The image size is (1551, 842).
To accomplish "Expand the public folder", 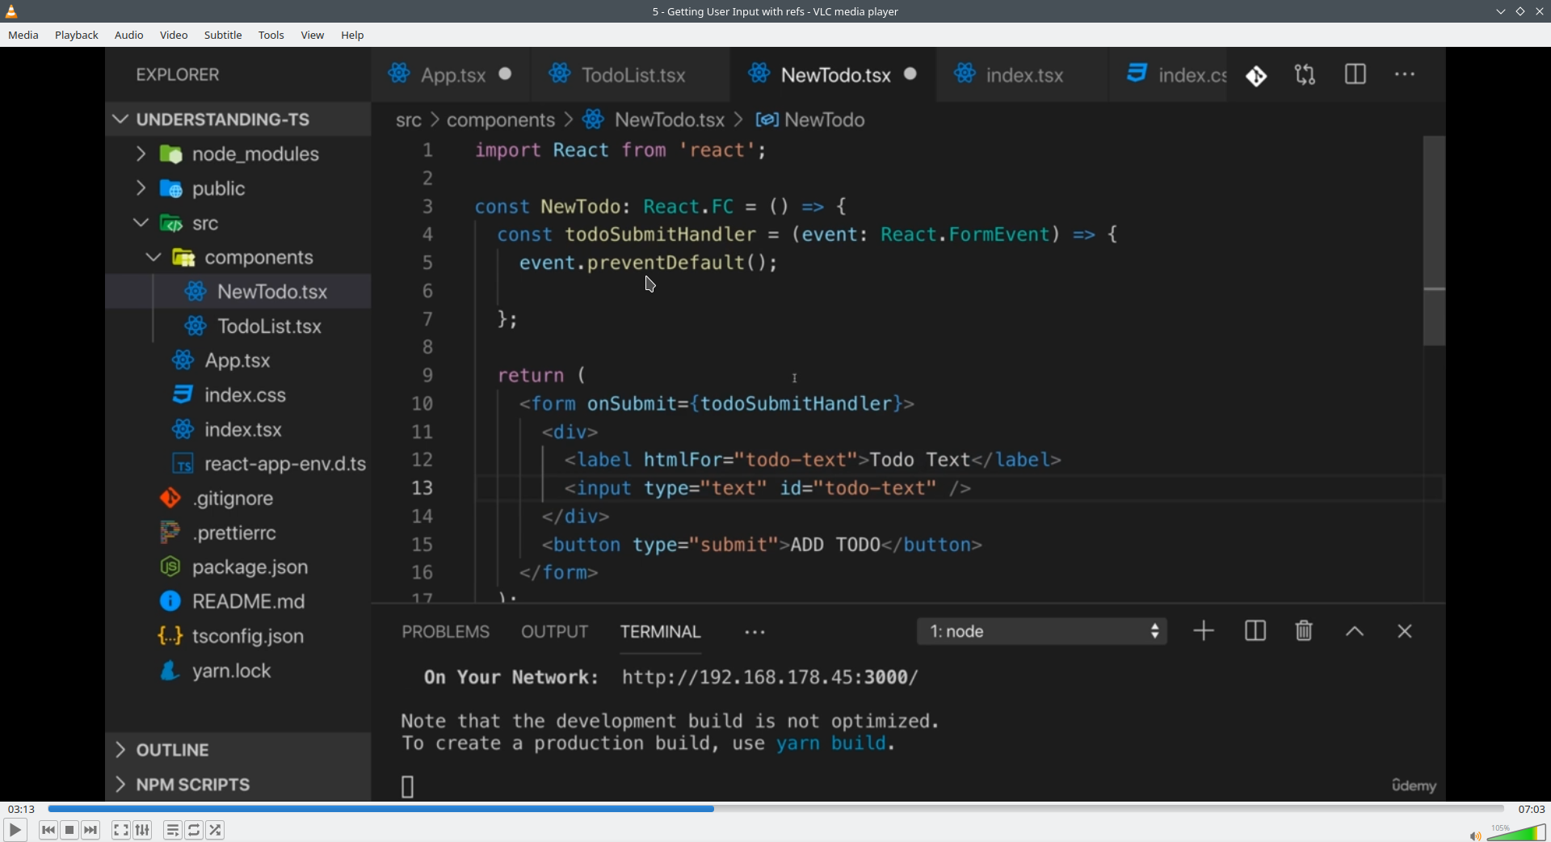I will click(x=238, y=188).
